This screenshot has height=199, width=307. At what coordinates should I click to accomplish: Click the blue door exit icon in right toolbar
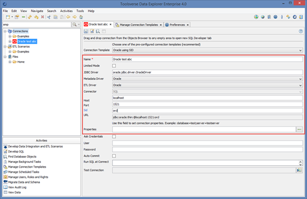click(x=301, y=17)
